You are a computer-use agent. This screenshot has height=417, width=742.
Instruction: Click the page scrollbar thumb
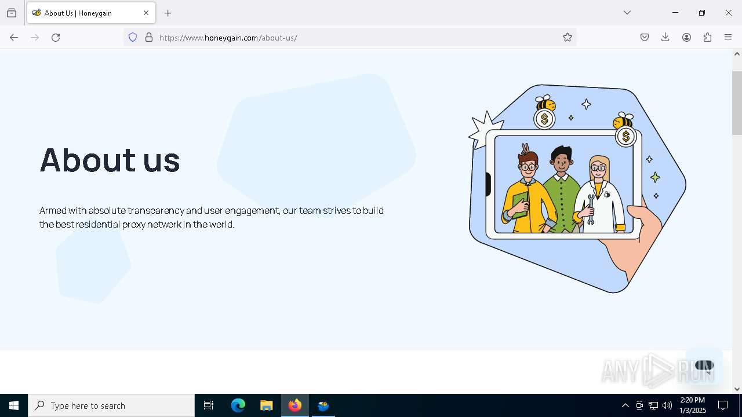[x=737, y=103]
